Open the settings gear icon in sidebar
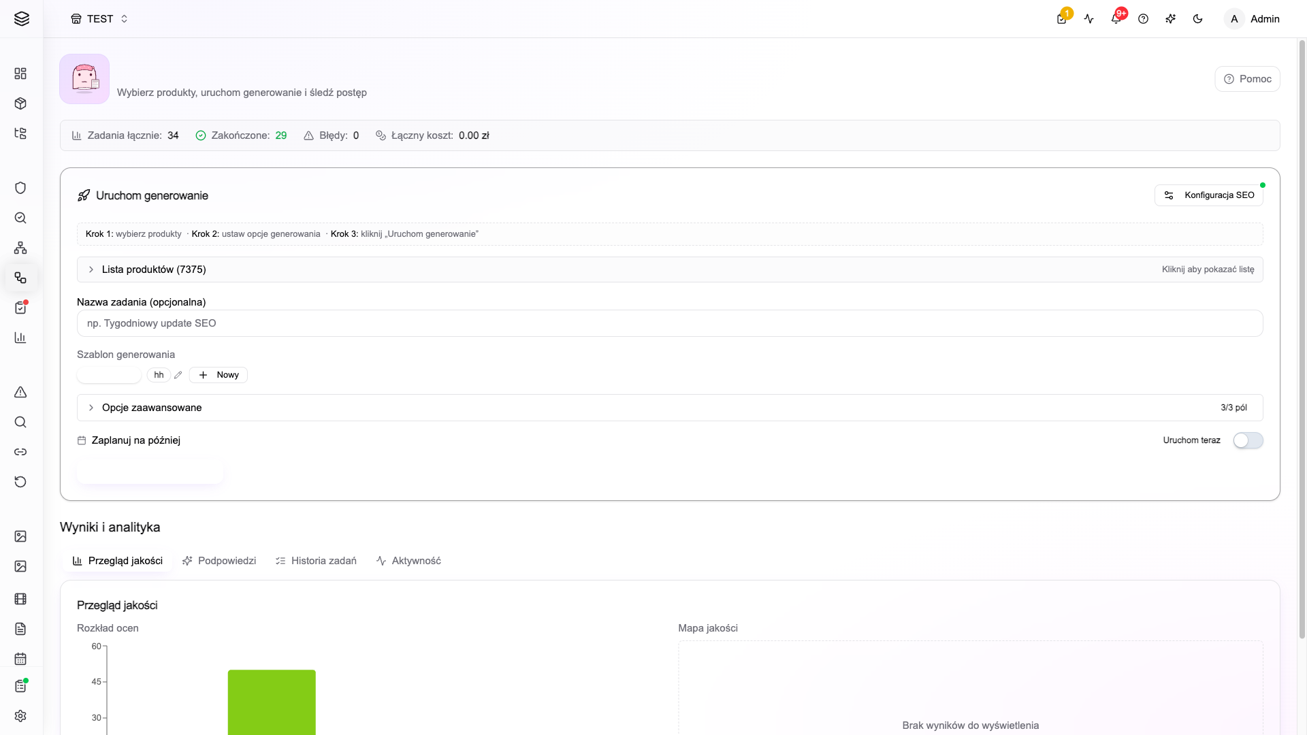The width and height of the screenshot is (1307, 735). click(x=20, y=716)
